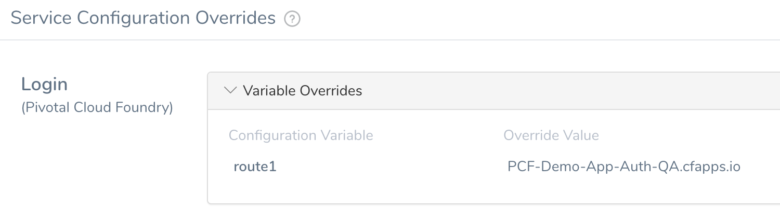The height and width of the screenshot is (222, 780).
Task: Select the Login service name
Action: [x=45, y=85]
